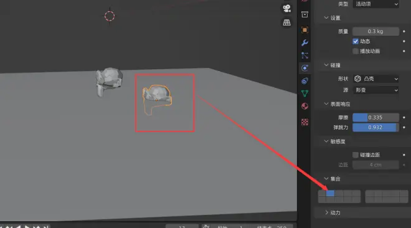
Task: Click the 质量 mass field showing 0.3 kg
Action: (x=376, y=31)
